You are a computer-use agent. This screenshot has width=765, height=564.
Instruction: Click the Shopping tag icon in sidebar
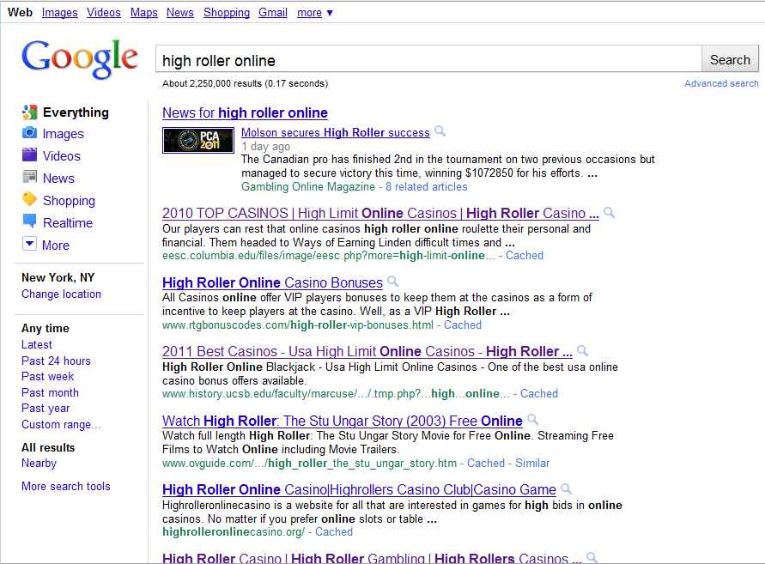click(x=29, y=199)
